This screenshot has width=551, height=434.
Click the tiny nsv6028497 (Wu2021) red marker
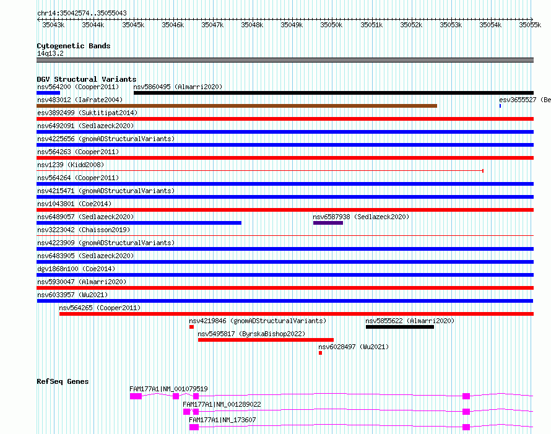[320, 353]
